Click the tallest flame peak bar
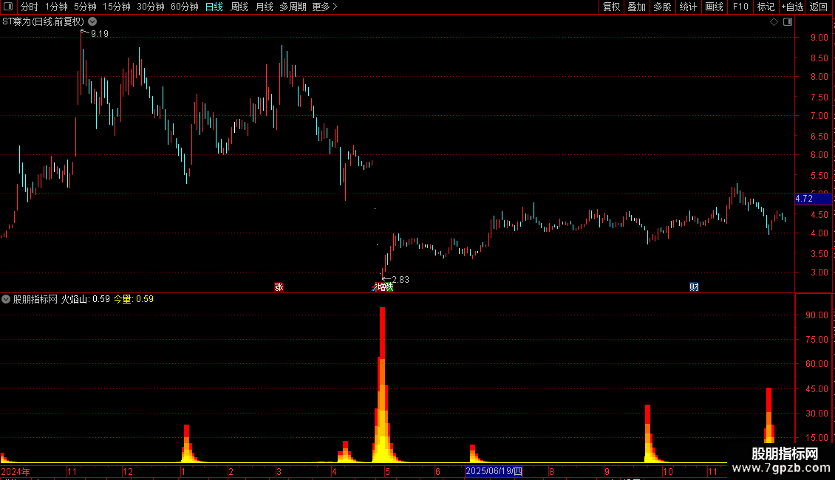Screen dimensions: 835x480 click(382, 384)
